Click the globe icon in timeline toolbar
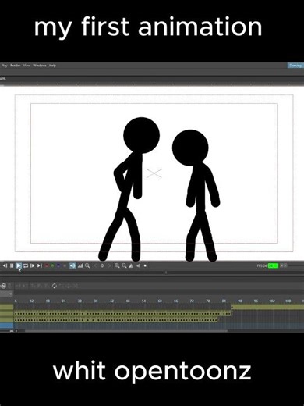This screenshot has width=304, height=406. [3, 286]
